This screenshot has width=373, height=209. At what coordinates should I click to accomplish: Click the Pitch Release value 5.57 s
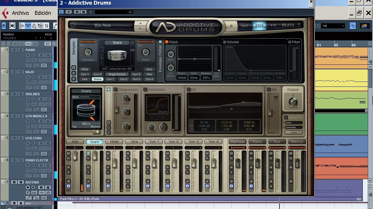point(206,78)
